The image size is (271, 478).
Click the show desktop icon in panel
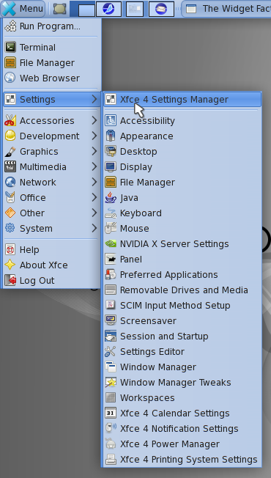click(x=59, y=9)
